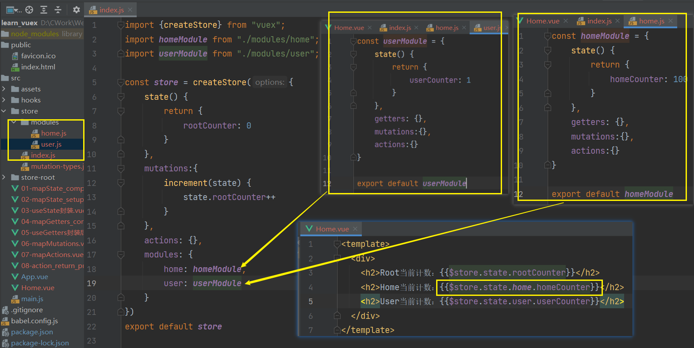694x348 pixels.
Task: Collapse modules fold marker at line 17
Action: click(x=121, y=255)
